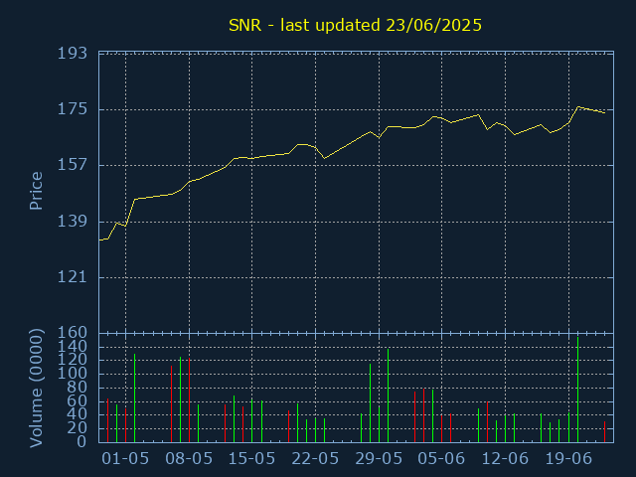Click the price line's peak point after 19-06
The image size is (636, 477).
point(578,107)
